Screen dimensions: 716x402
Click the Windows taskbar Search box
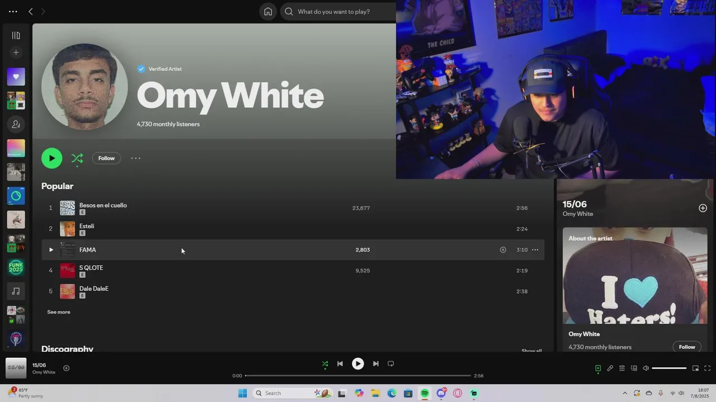291,393
